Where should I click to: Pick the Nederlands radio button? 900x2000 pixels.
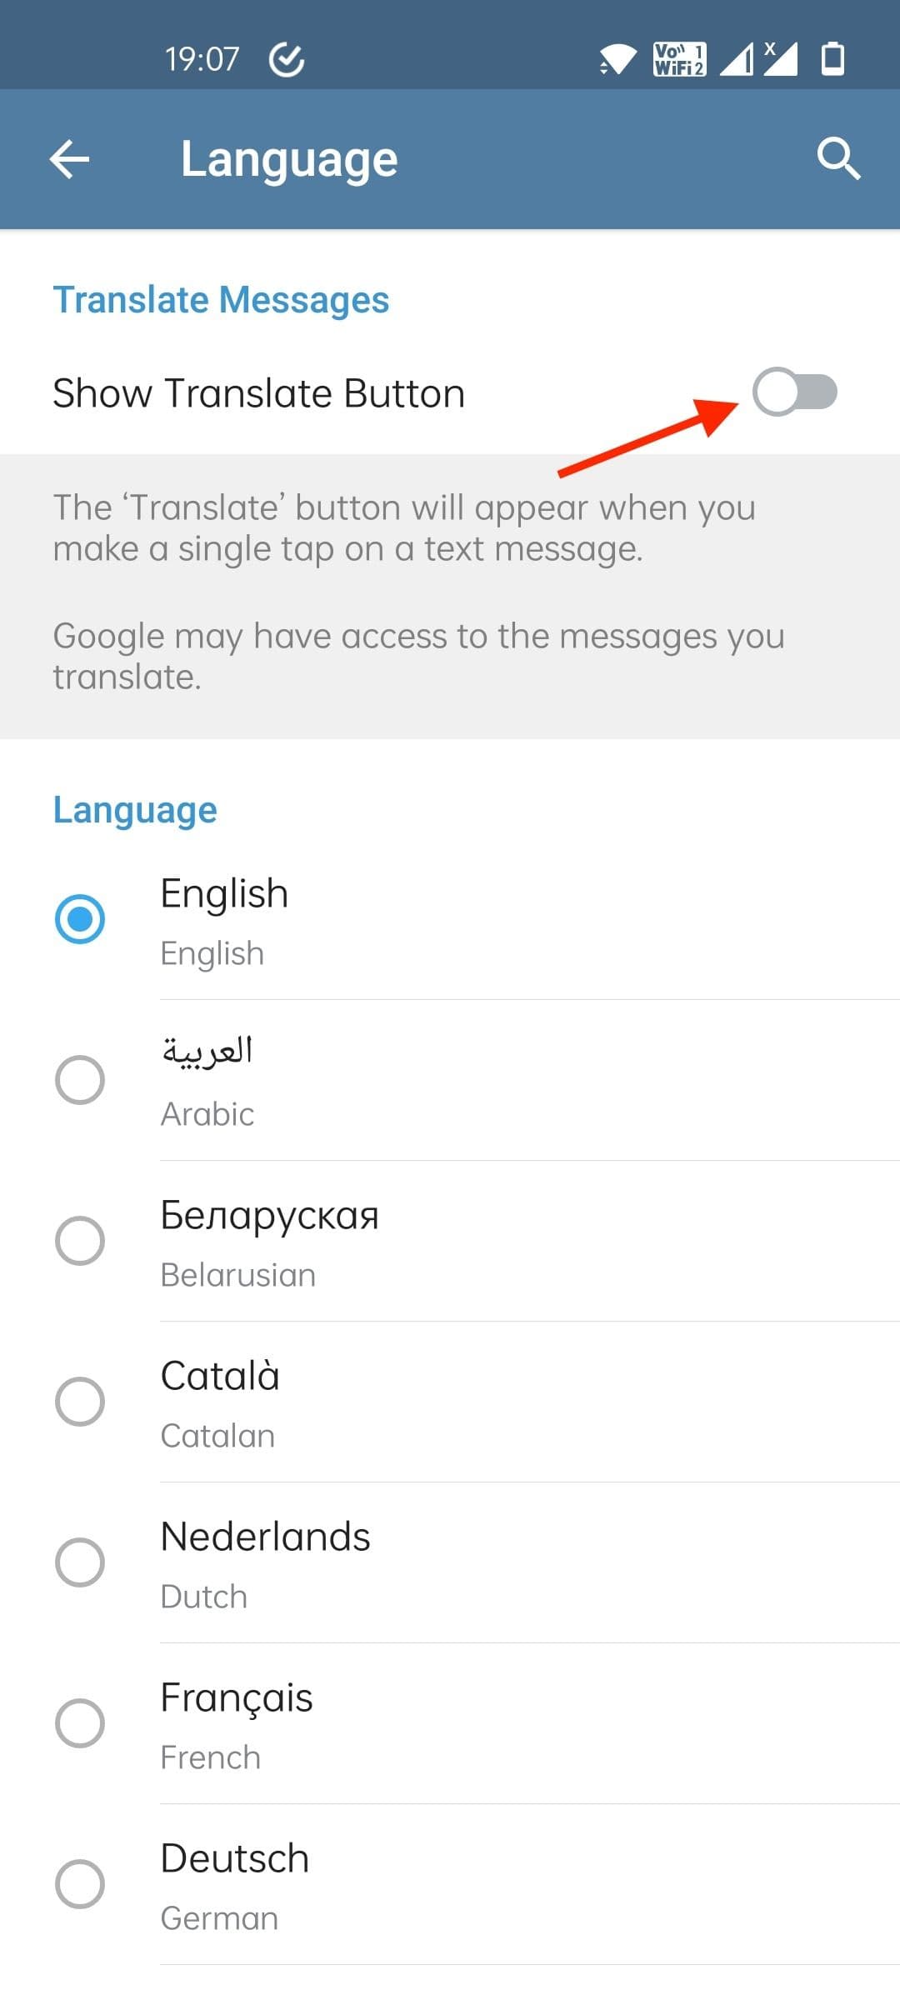pos(80,1562)
